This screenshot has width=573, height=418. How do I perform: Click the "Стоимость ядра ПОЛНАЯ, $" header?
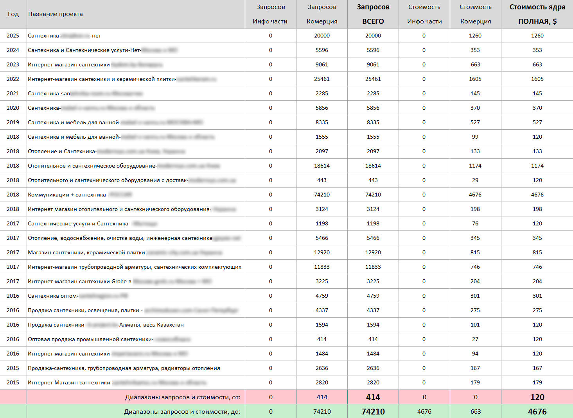(537, 14)
